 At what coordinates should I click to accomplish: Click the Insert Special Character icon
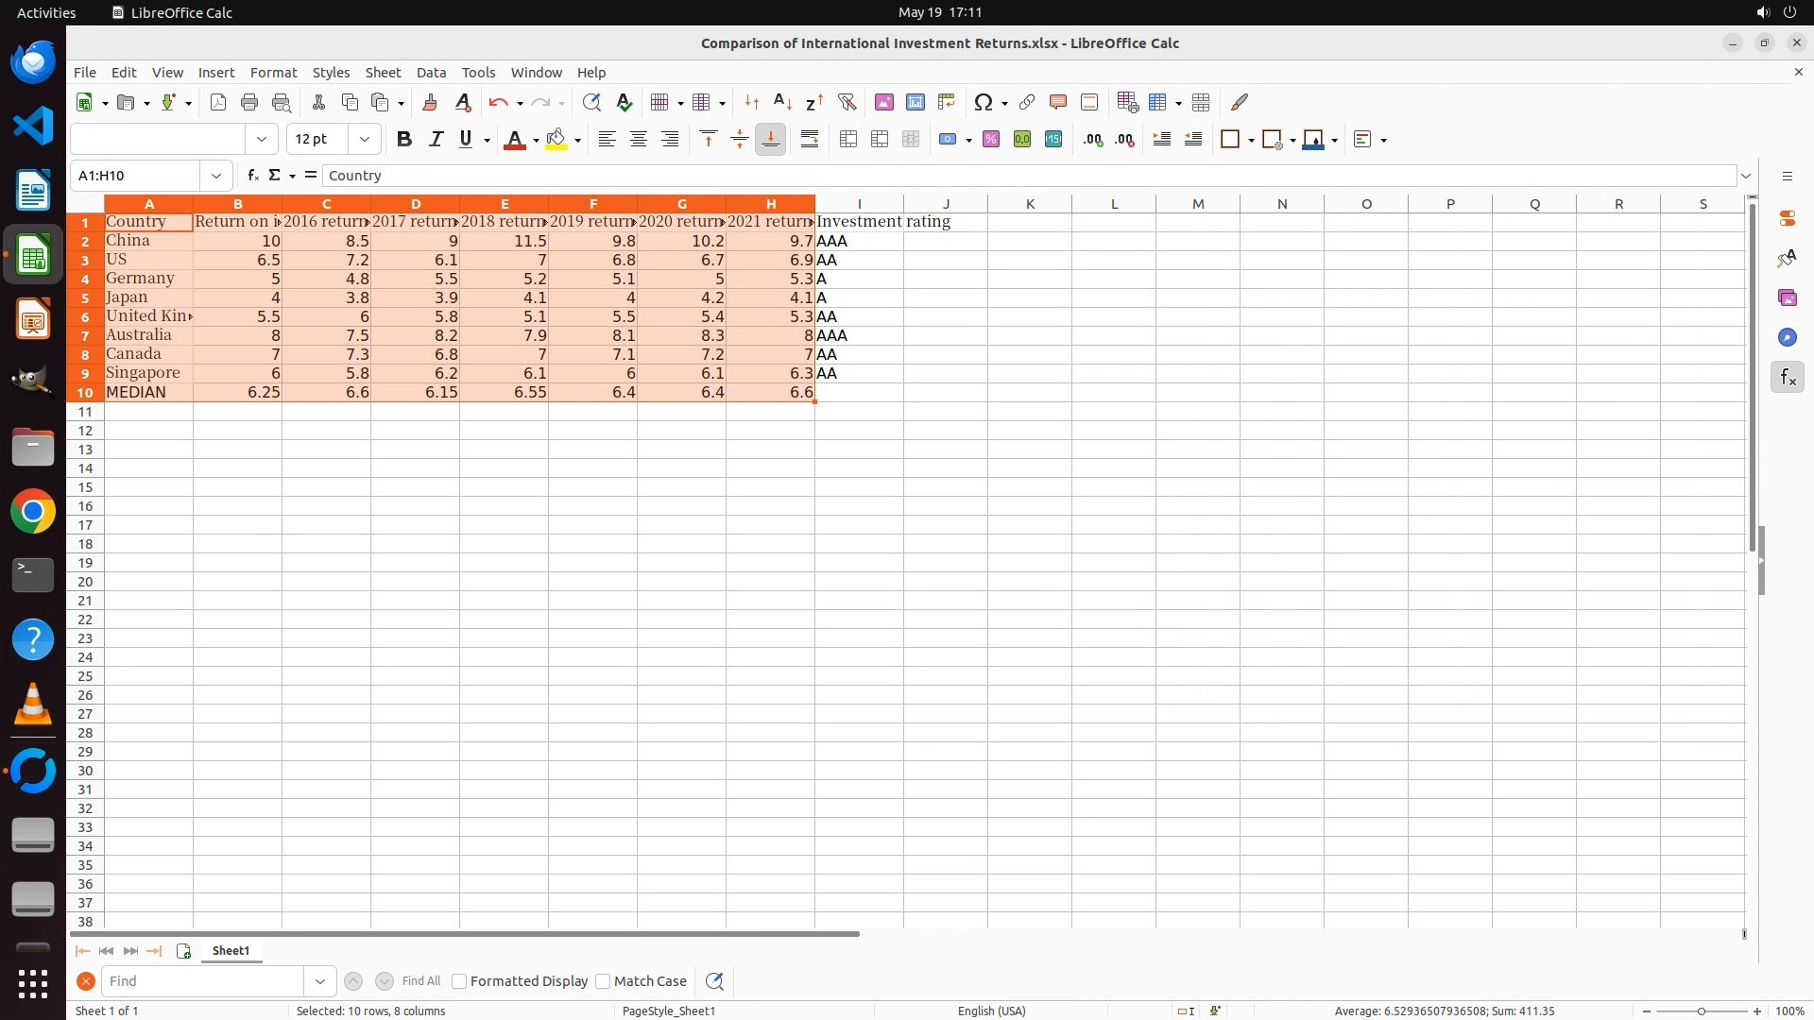coord(983,102)
